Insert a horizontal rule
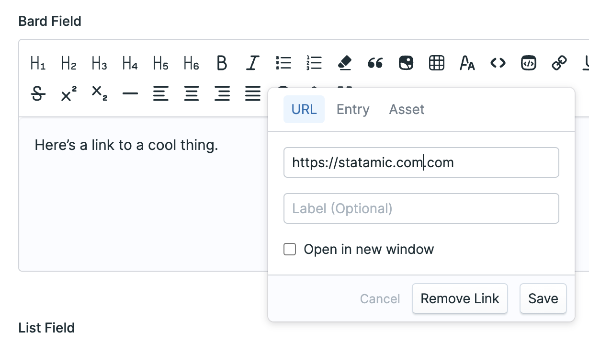This screenshot has height=344, width=589. click(x=130, y=93)
